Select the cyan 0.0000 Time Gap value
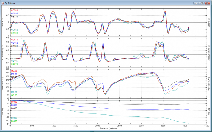The height and width of the screenshot is (132, 212). point(14,118)
